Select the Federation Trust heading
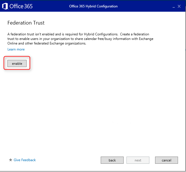 26,23
